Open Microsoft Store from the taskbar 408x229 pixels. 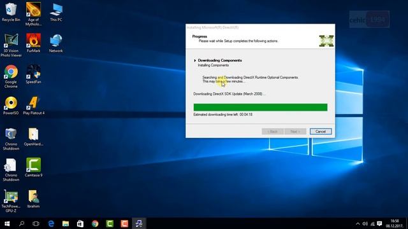80,223
